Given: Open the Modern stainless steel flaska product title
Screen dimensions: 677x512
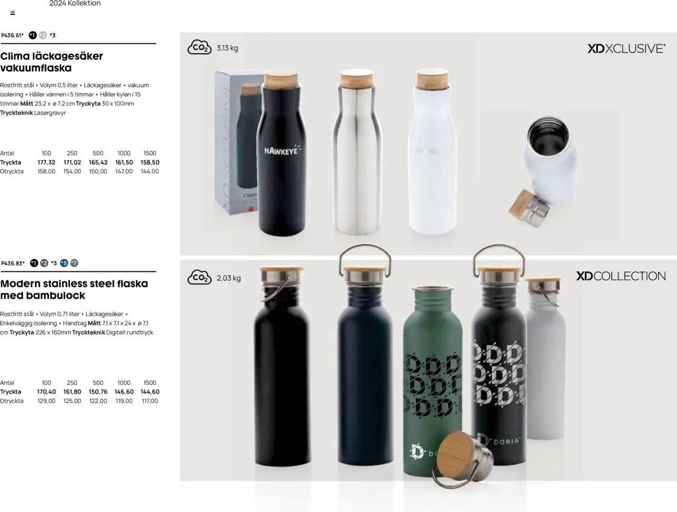Looking at the screenshot, I should (x=74, y=289).
